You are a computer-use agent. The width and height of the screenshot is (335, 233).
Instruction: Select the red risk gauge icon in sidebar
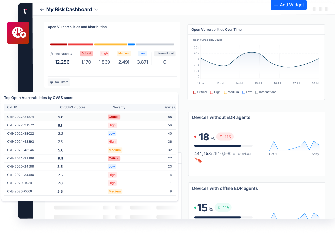click(x=18, y=33)
